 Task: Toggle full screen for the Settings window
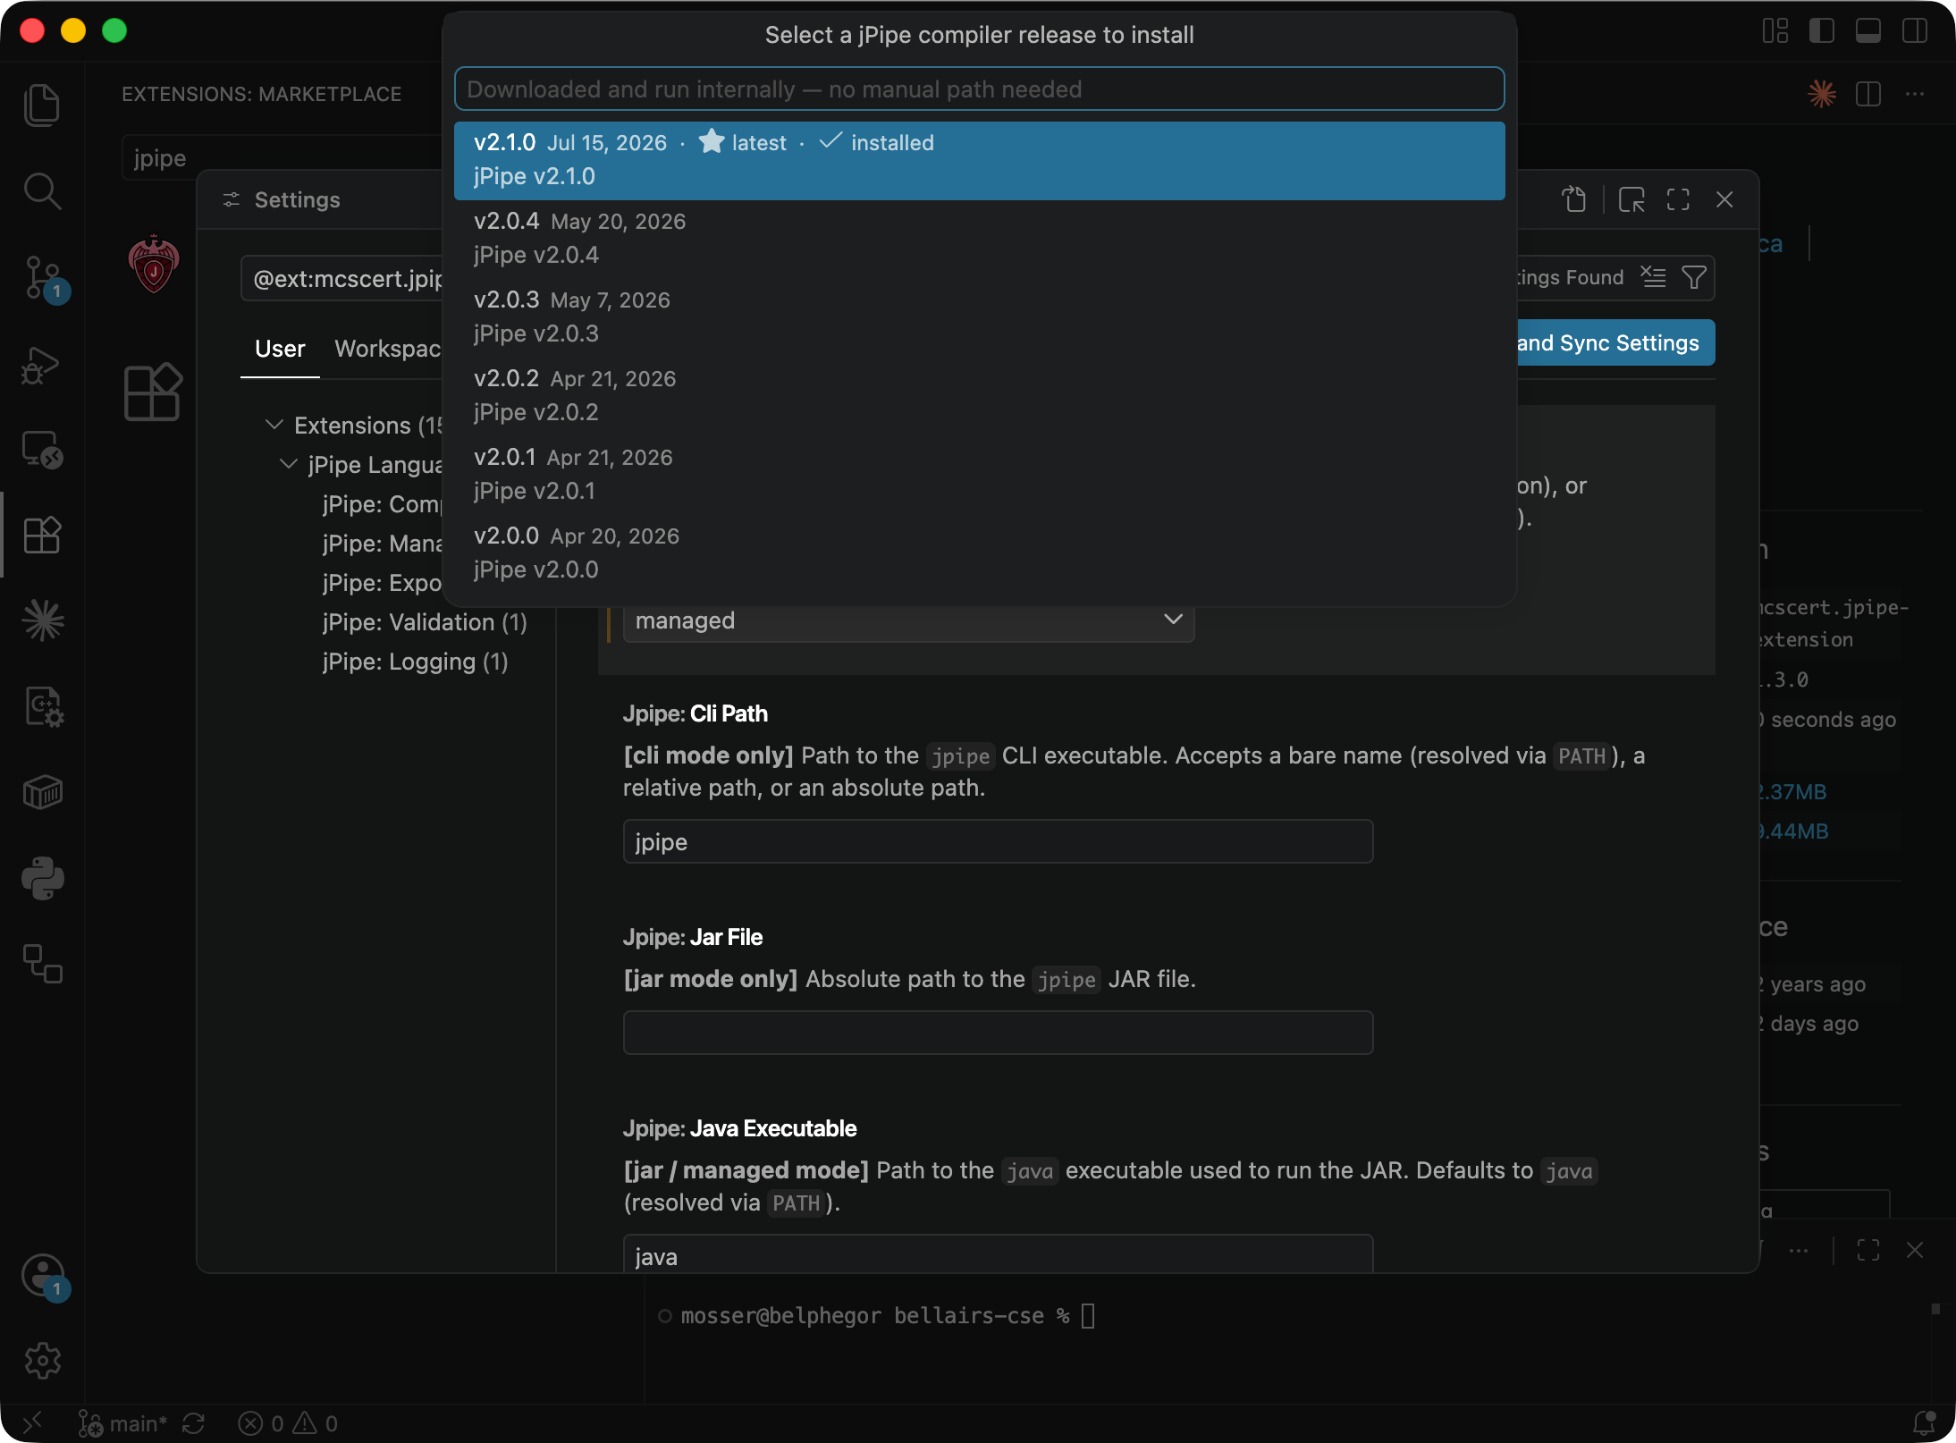1678,199
